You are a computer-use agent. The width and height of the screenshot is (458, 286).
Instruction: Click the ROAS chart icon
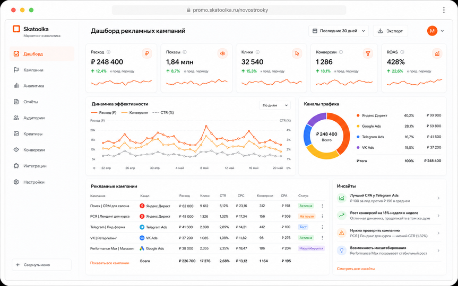[437, 53]
